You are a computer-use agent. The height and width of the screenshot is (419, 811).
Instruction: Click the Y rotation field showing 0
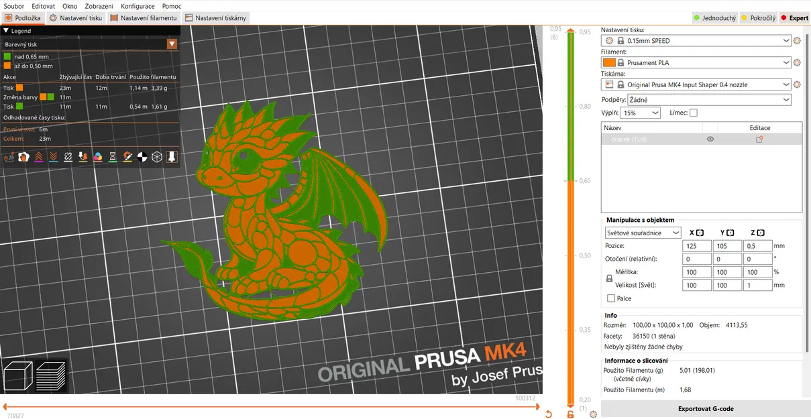coord(727,259)
